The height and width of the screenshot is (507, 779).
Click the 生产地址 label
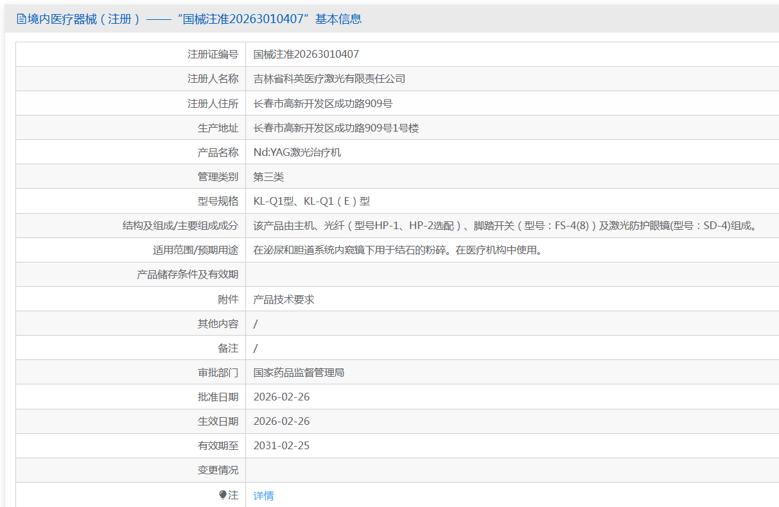coord(218,128)
